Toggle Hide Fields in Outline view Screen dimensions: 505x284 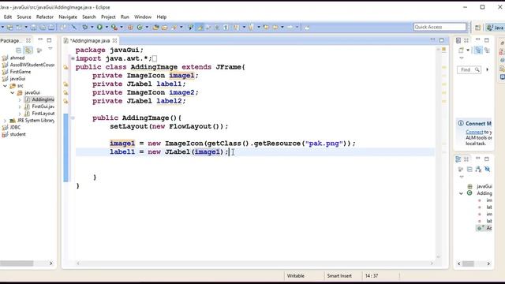point(488,170)
